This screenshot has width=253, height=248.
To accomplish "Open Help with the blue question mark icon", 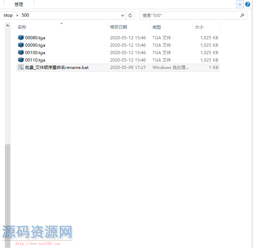I will click(247, 4).
